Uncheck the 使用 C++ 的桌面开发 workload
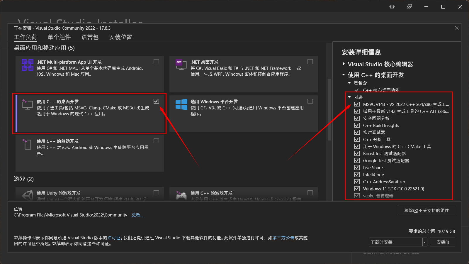Image resolution: width=469 pixels, height=264 pixels. click(156, 101)
